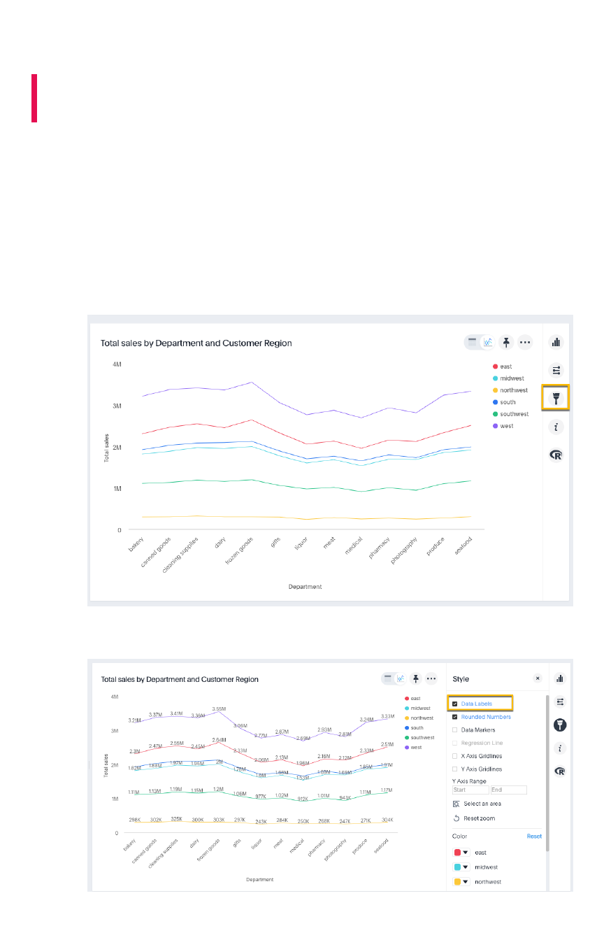Expand the east color dropdown arrow
This screenshot has width=604, height=940.
[x=466, y=853]
